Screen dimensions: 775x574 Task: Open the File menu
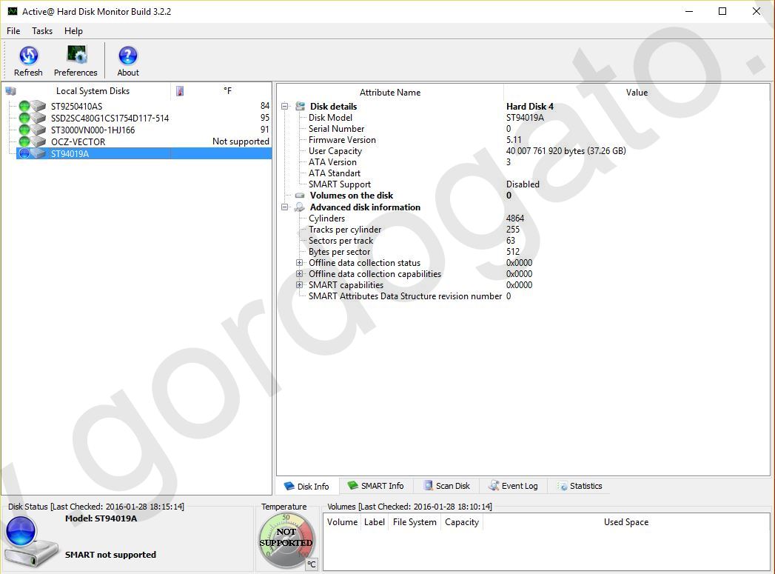click(x=13, y=31)
